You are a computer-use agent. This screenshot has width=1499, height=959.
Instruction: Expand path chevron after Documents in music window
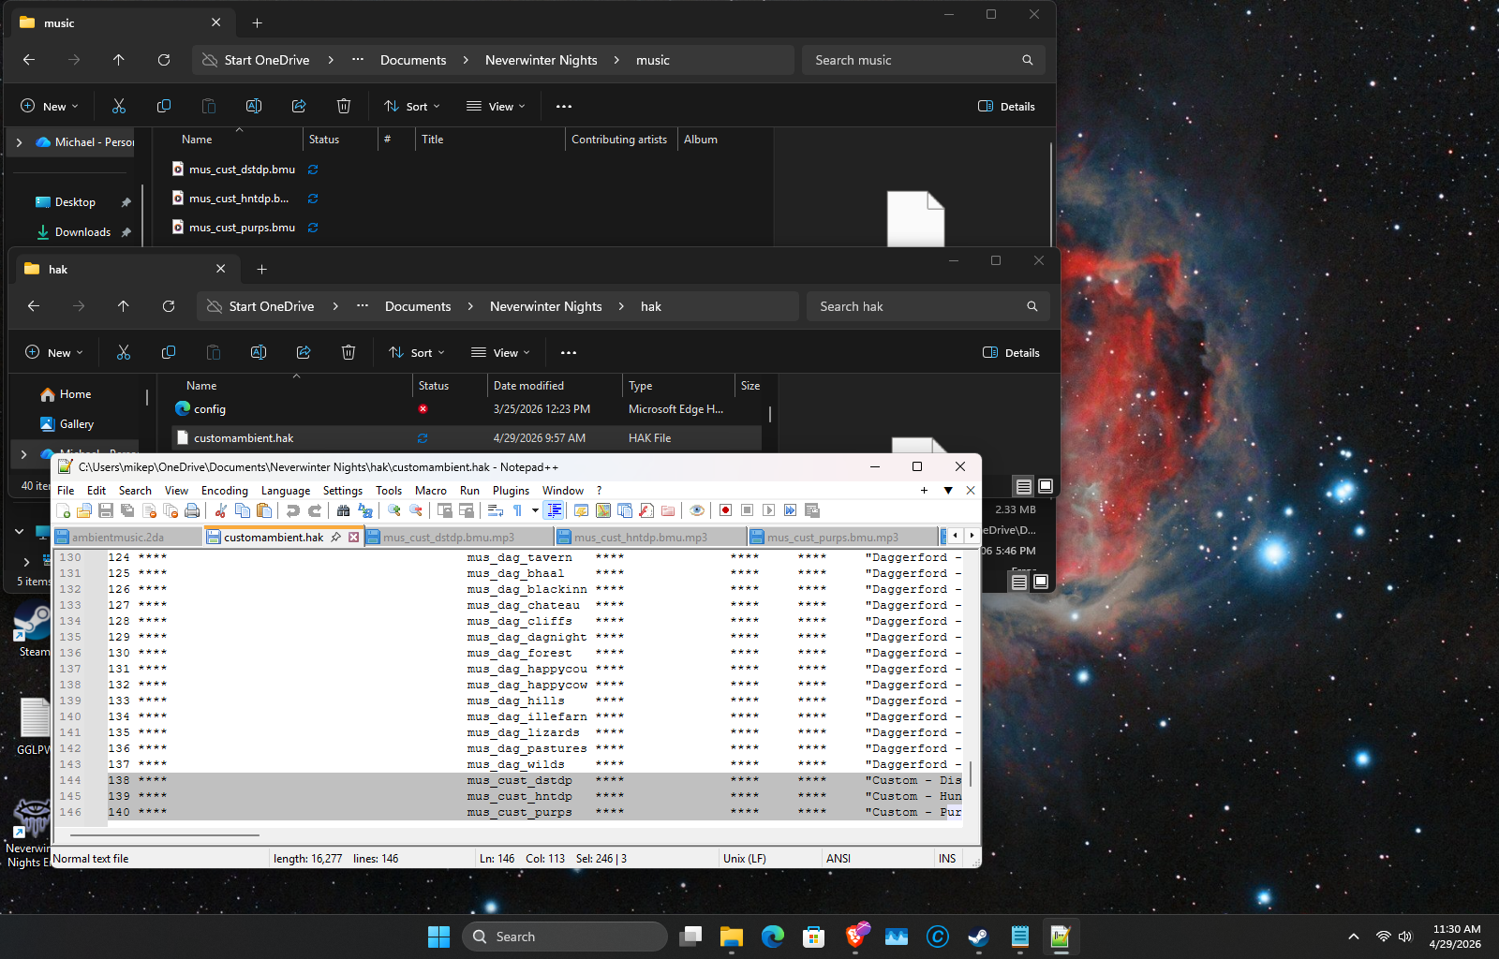[x=466, y=60]
